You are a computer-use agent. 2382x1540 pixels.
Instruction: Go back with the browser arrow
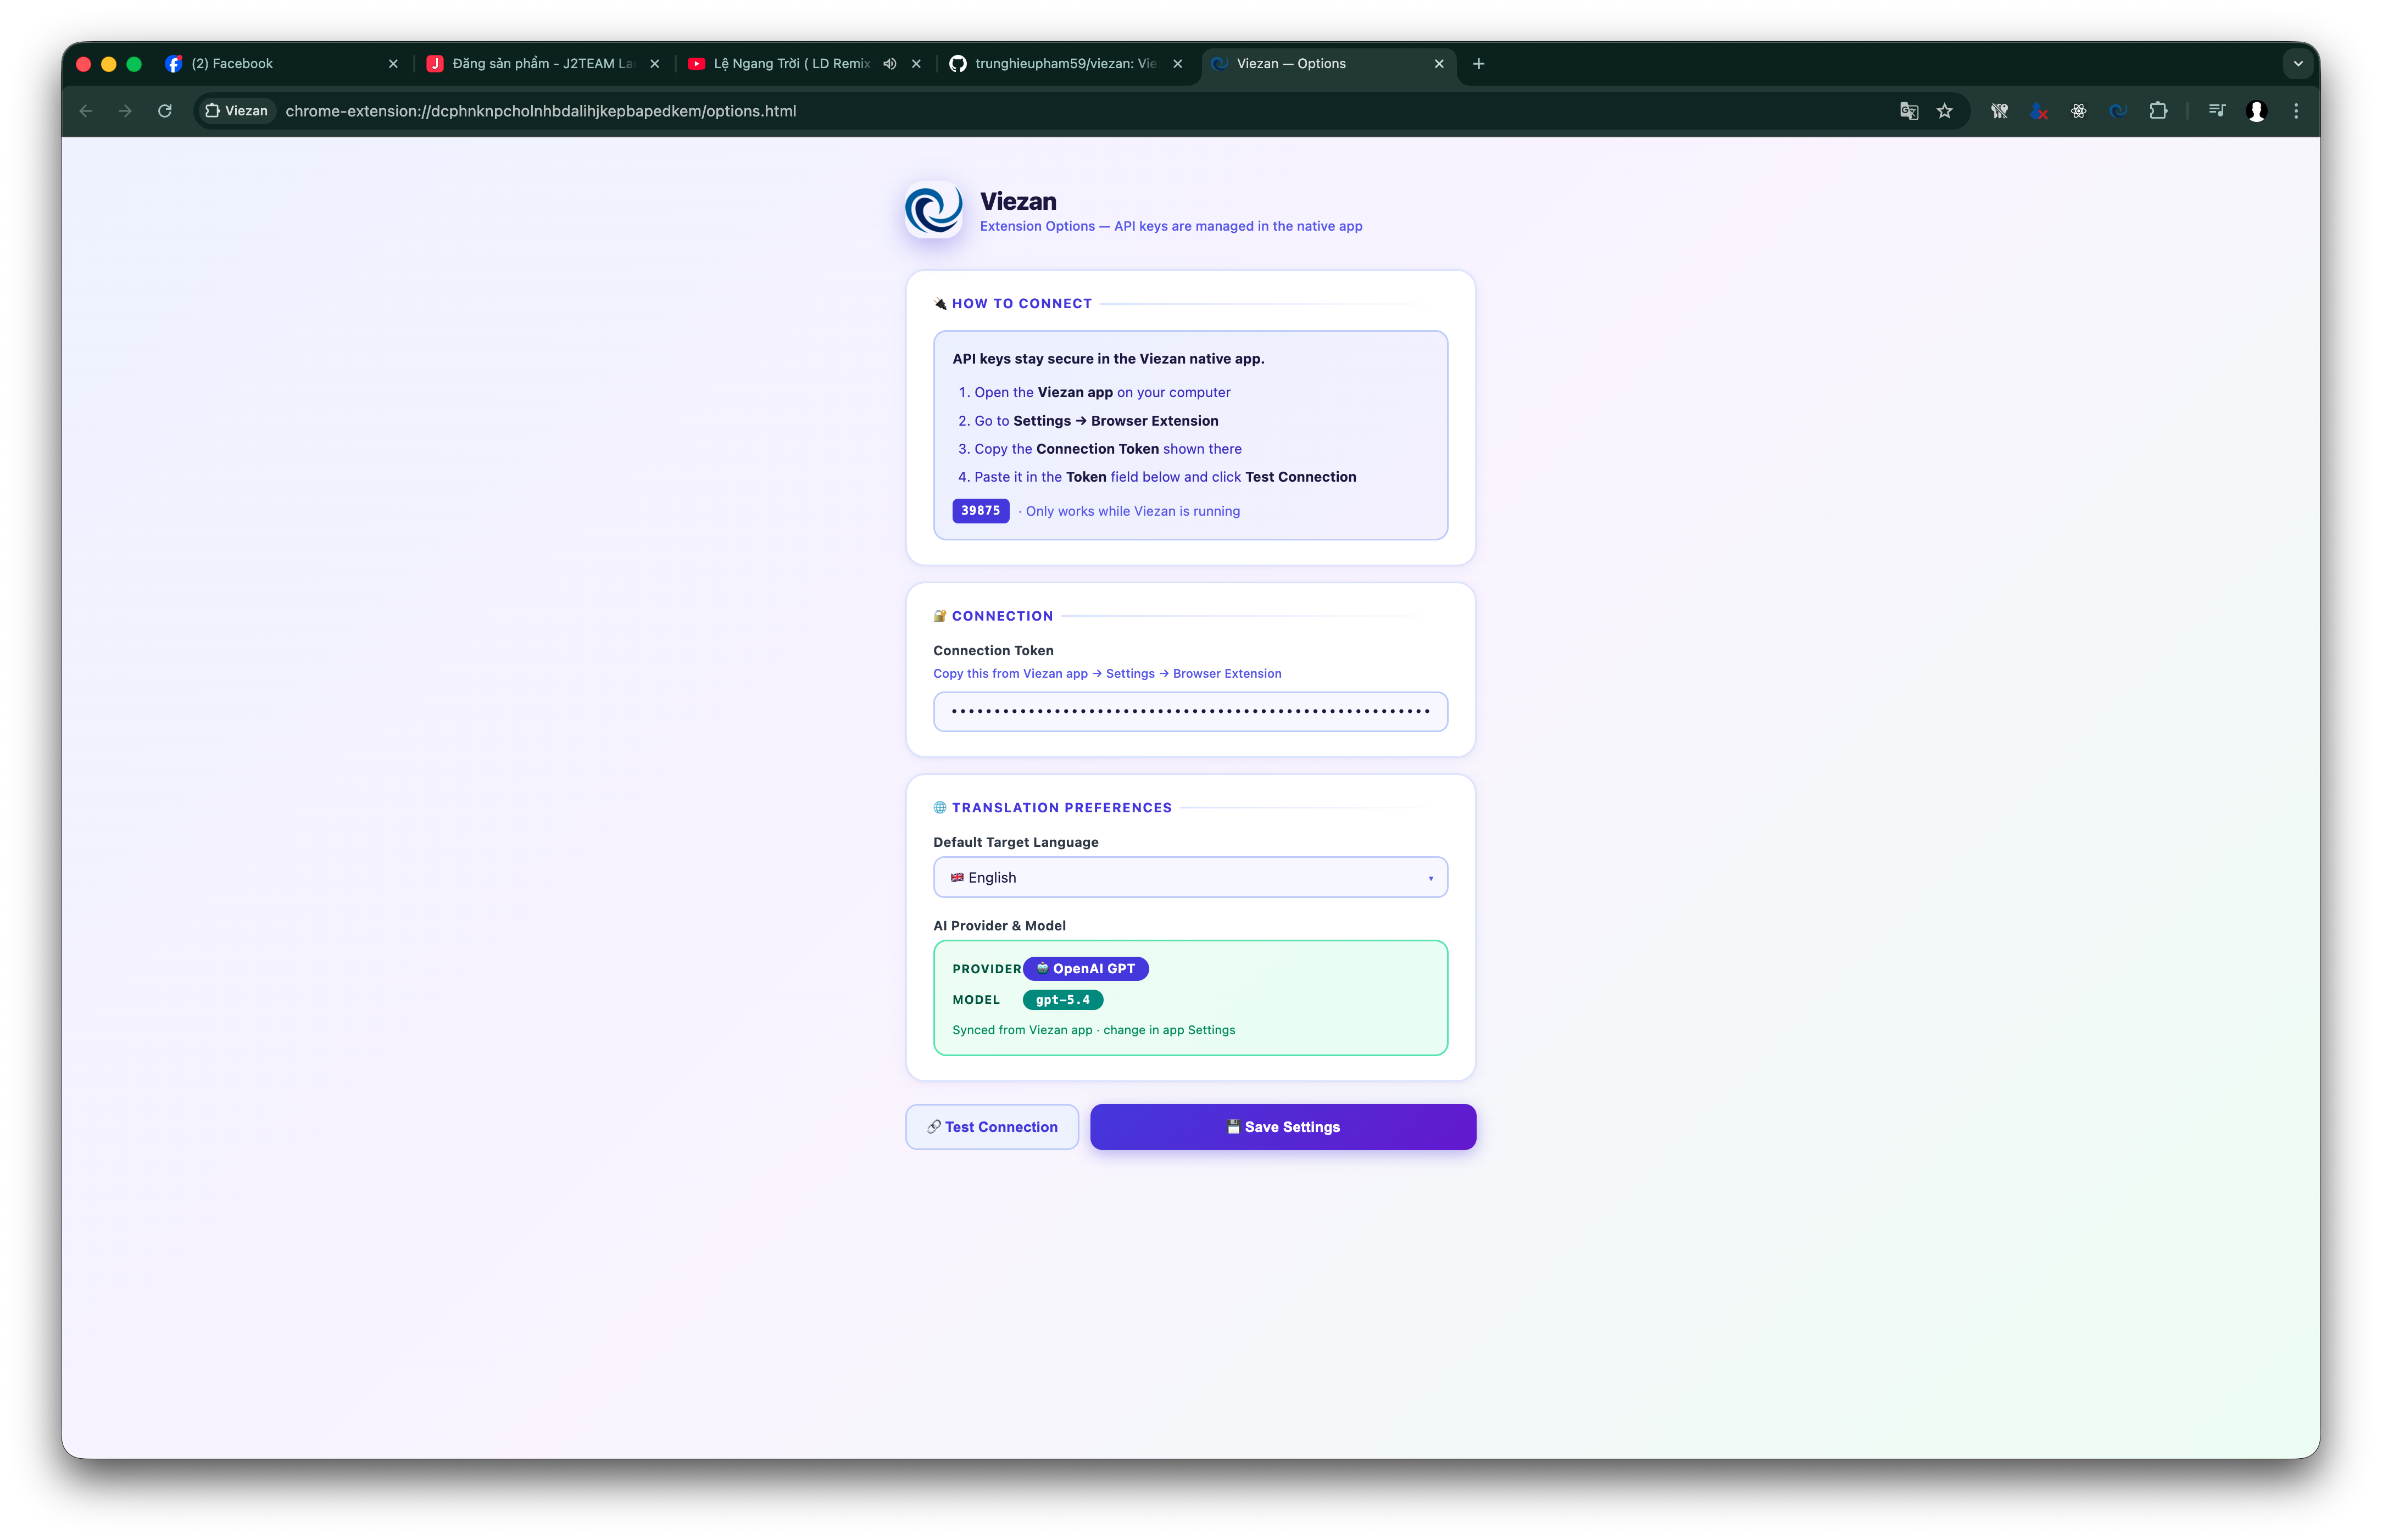86,111
